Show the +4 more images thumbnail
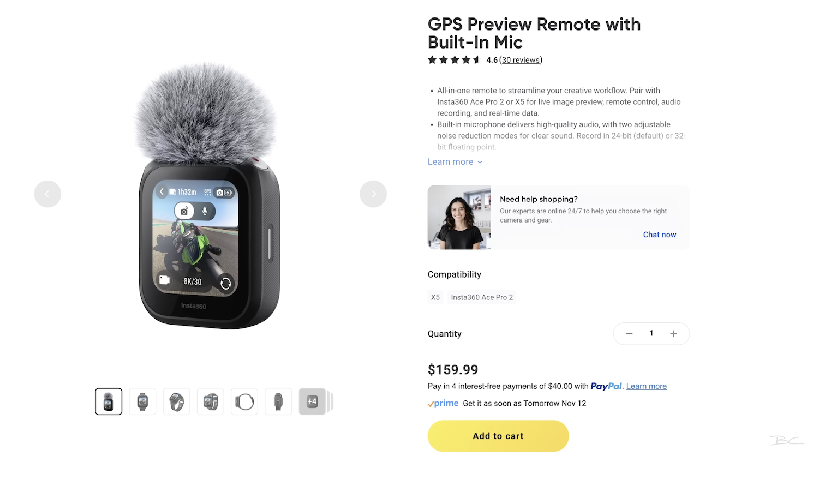This screenshot has height=480, width=813. [x=312, y=401]
